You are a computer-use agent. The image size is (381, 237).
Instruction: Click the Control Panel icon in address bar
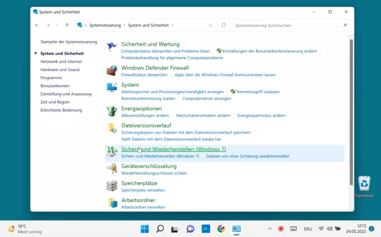(80, 25)
